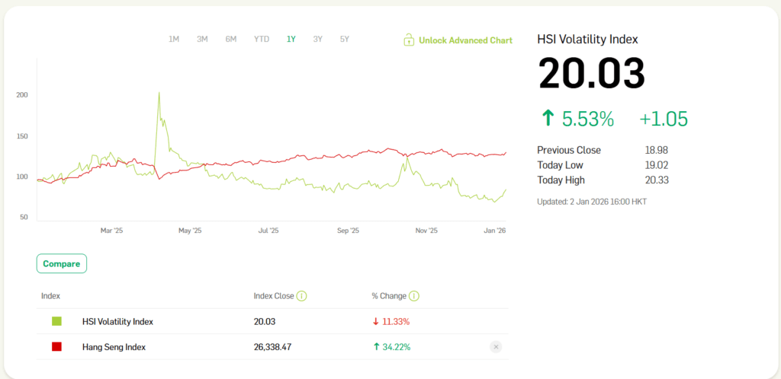Image resolution: width=781 pixels, height=379 pixels.
Task: Click the HSI Volatility Index table row name
Action: [117, 321]
